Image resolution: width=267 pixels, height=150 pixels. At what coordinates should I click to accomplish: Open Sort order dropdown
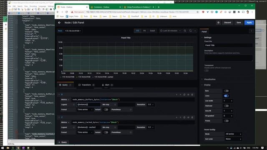(x=233, y=139)
